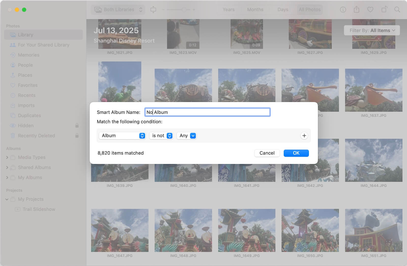Select IMG_1623.MOV video thumbnail
Screen dimensions: 407x266
[183, 34]
